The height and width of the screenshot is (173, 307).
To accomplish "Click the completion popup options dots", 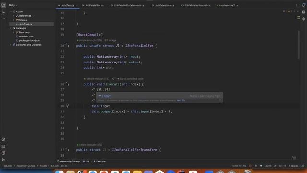I will click(220, 100).
